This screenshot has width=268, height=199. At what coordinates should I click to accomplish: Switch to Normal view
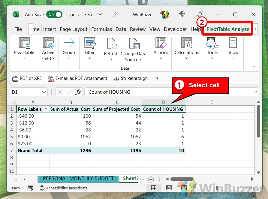(x=154, y=188)
